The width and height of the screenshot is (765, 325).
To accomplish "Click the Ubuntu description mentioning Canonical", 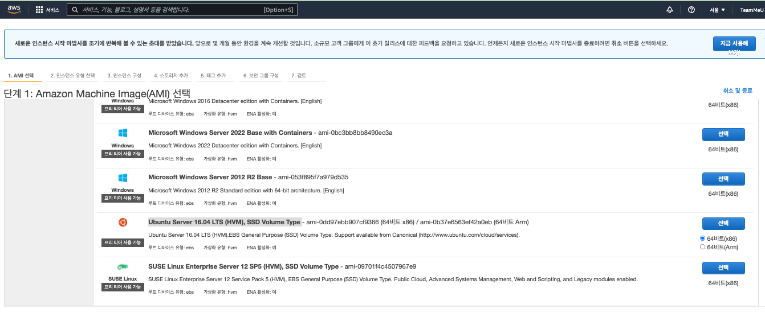I will [x=334, y=235].
